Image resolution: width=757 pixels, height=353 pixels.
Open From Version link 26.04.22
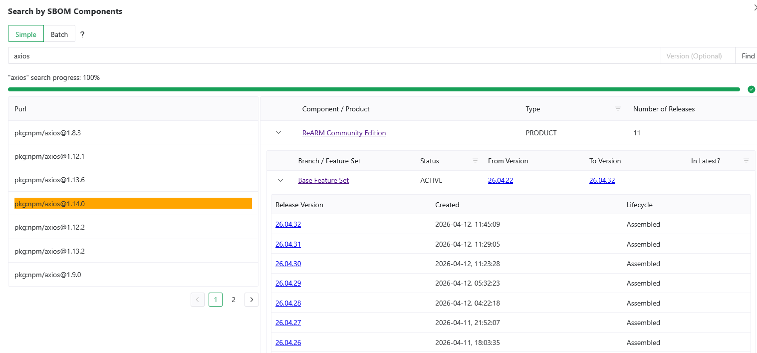click(501, 180)
